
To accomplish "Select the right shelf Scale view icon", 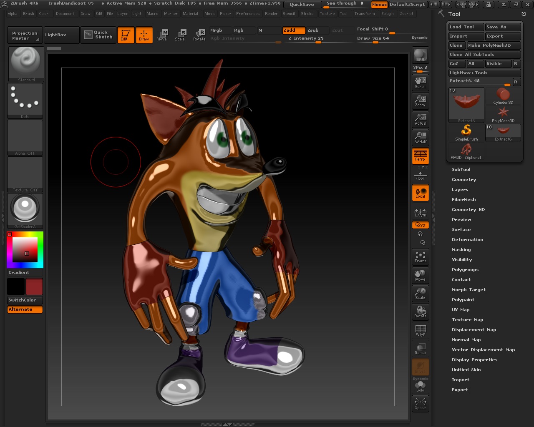I will (420, 294).
